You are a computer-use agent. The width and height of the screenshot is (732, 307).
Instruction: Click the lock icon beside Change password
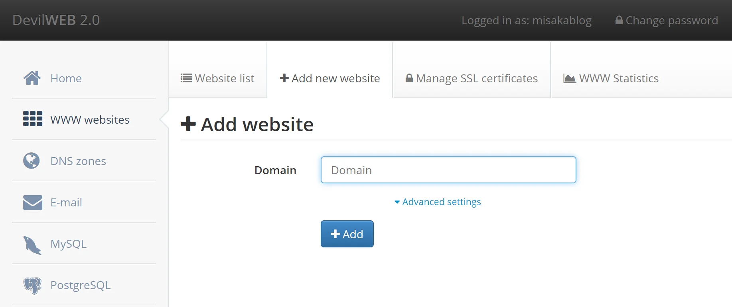point(619,20)
